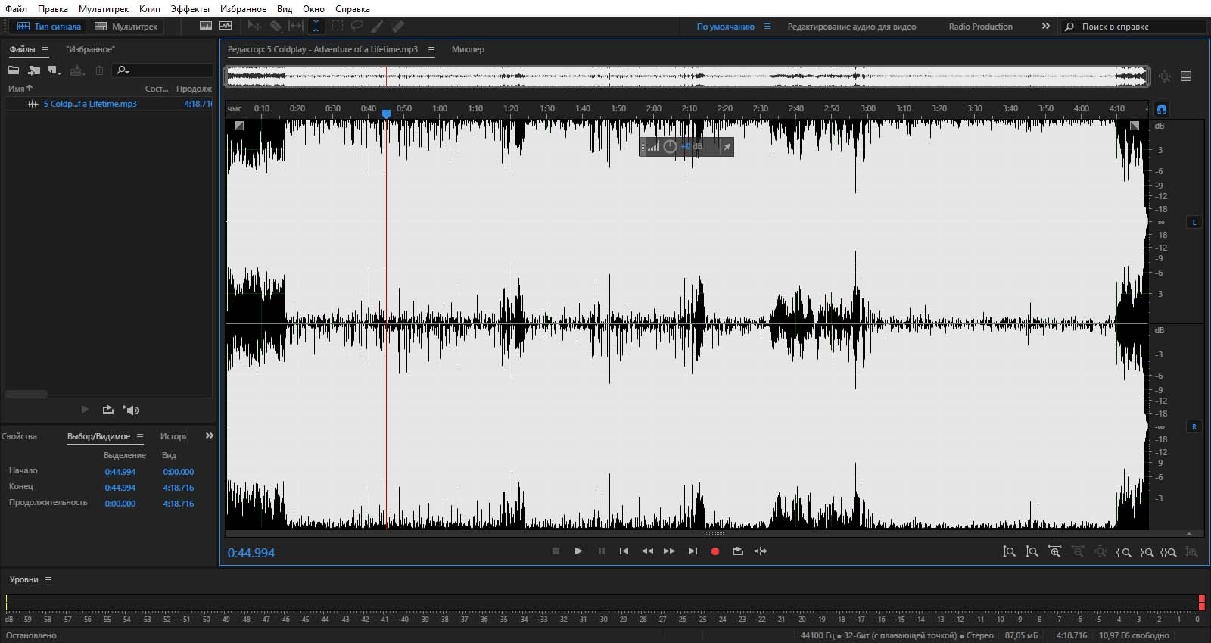Click the Files panel horizontal scrollbar

(26, 394)
